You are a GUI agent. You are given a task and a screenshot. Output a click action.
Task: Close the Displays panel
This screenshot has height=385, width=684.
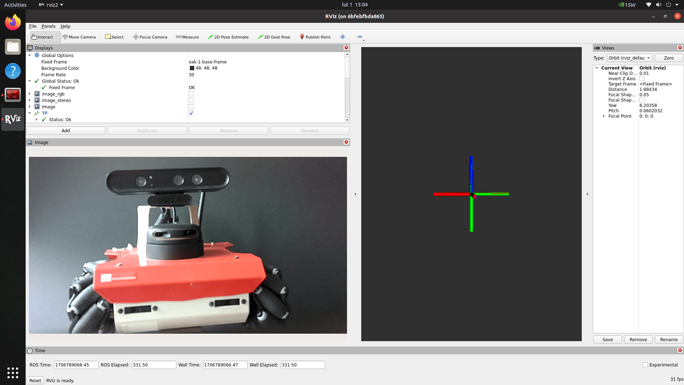[346, 47]
